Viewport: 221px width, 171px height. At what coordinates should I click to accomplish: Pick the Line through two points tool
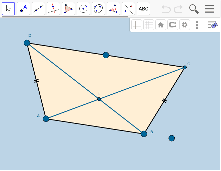[x=38, y=9]
